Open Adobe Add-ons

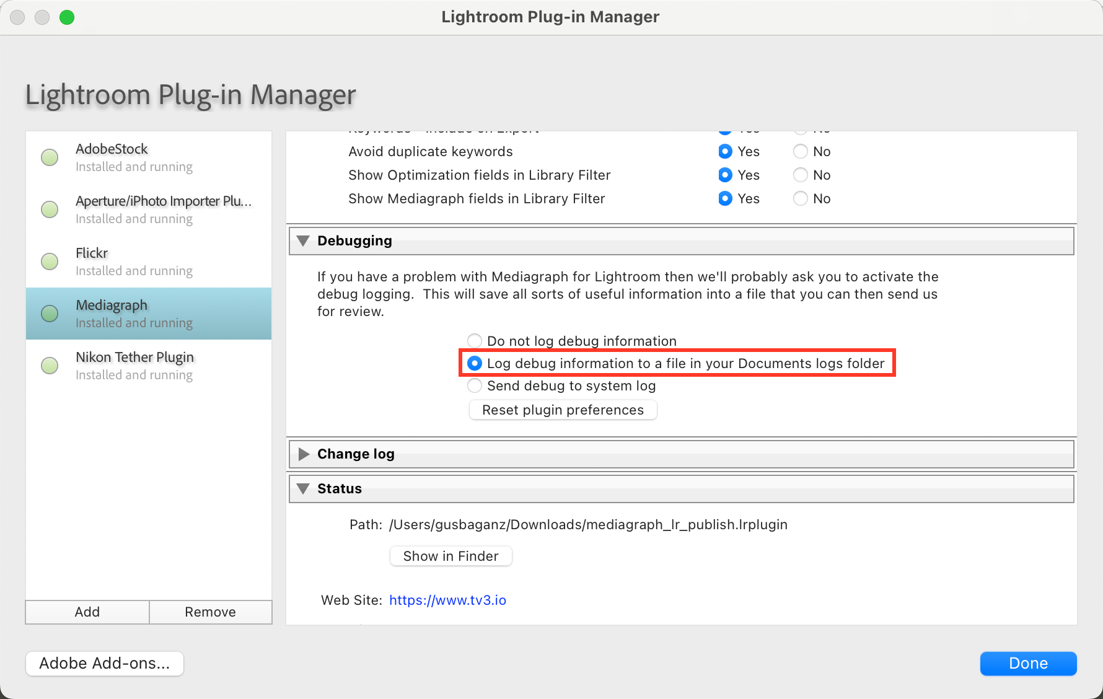(105, 663)
